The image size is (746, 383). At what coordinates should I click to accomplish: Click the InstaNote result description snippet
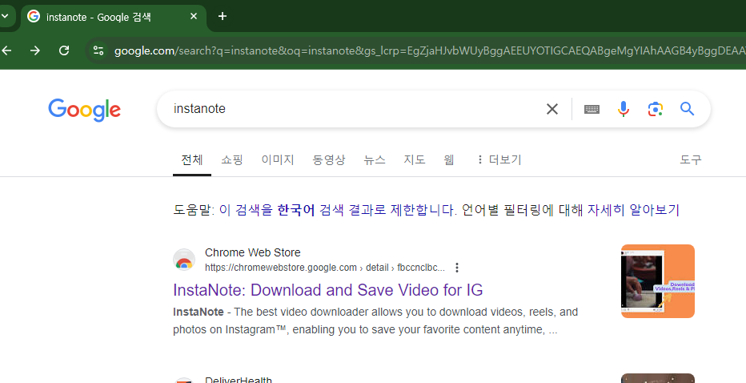(375, 321)
